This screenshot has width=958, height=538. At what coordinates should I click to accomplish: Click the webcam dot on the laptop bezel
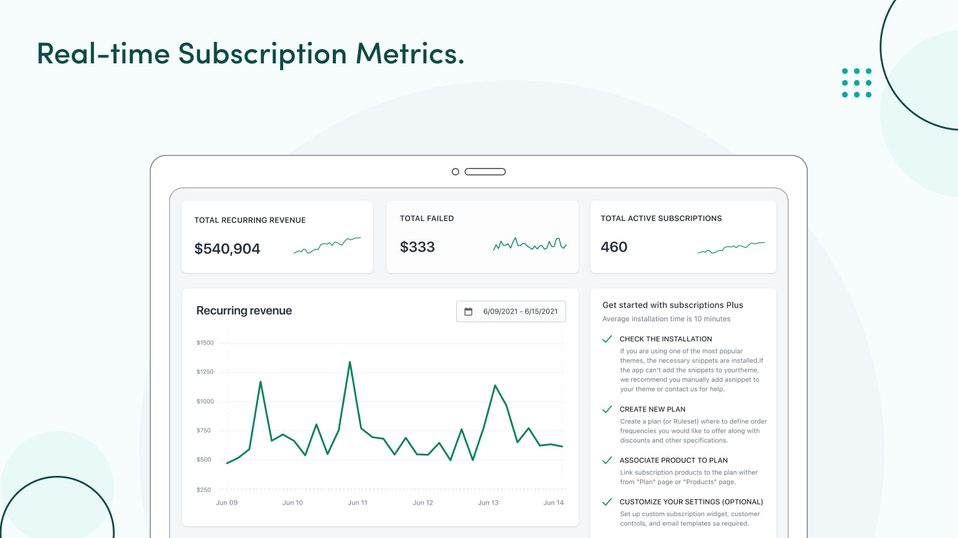(456, 171)
